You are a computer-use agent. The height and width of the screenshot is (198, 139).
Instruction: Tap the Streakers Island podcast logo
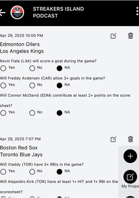point(17,12)
